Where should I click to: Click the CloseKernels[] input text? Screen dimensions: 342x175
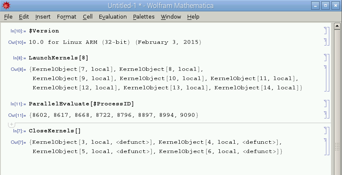(55, 131)
